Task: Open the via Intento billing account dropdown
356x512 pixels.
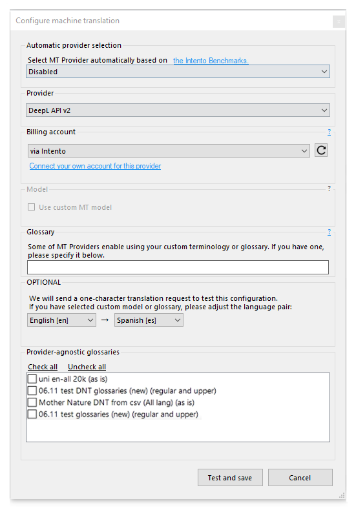Action: [x=169, y=151]
